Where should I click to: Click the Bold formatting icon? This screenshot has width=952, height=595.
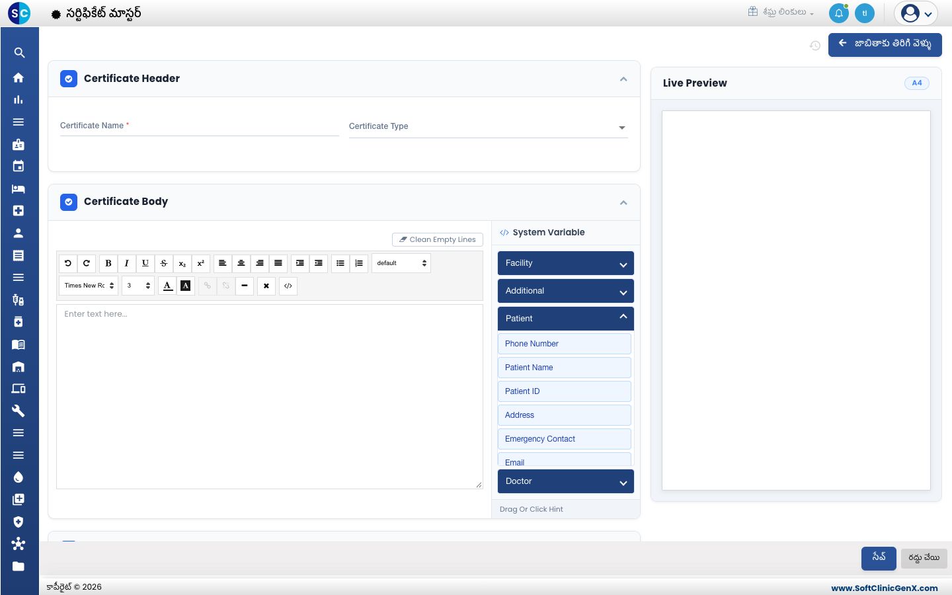(108, 263)
